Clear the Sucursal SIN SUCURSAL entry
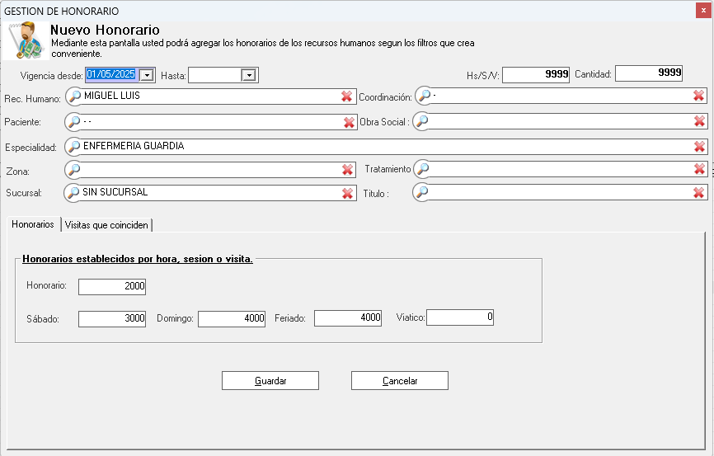Image resolution: width=714 pixels, height=456 pixels. coord(347,193)
